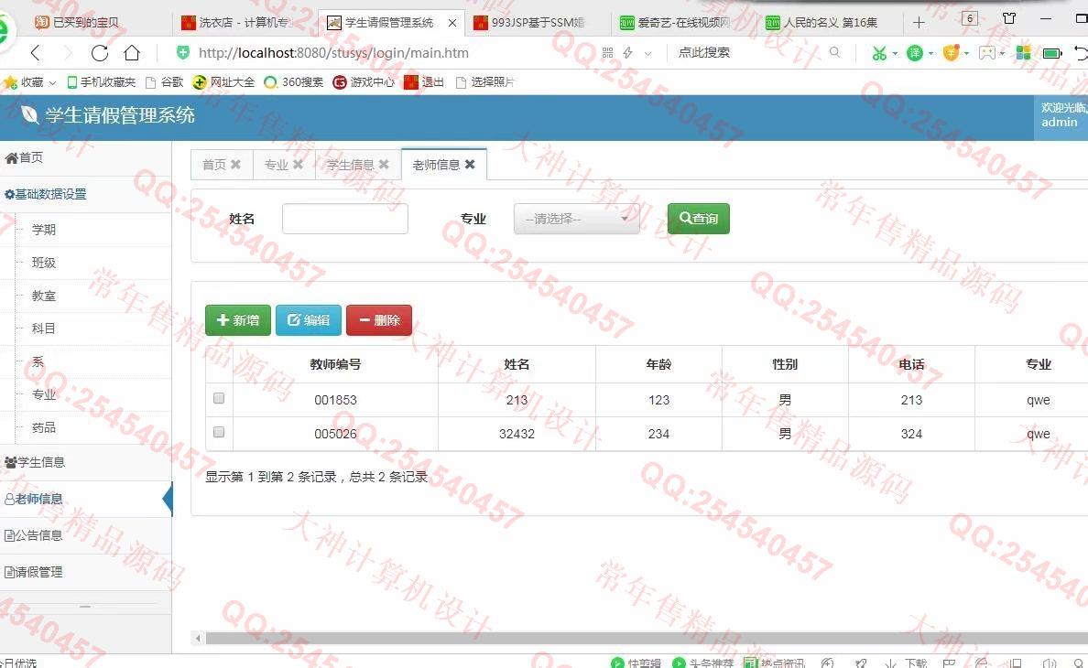The height and width of the screenshot is (668, 1088).
Task: Open the 专业 --请选择-- dropdown
Action: (577, 219)
